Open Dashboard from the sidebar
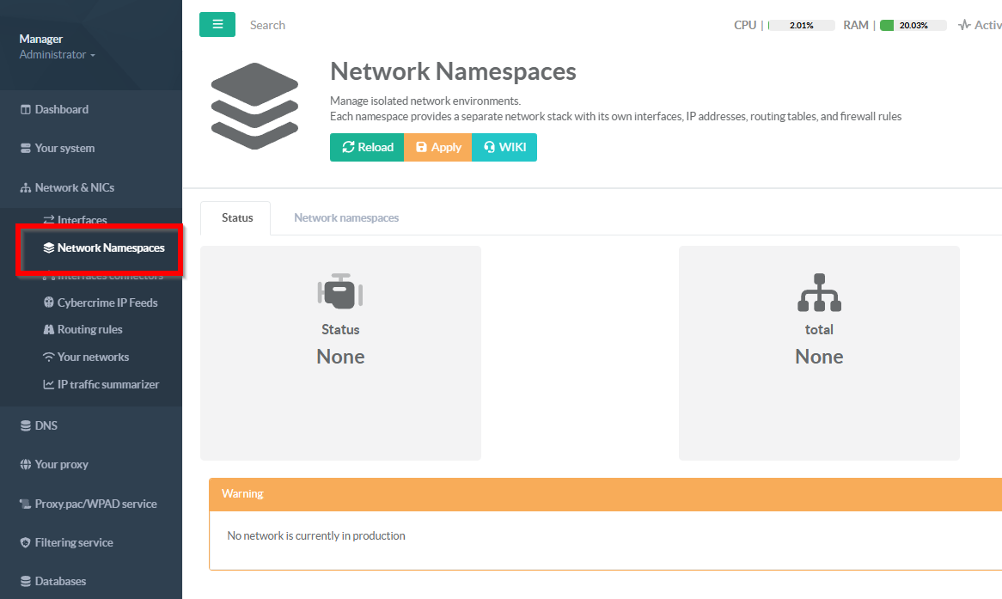The width and height of the screenshot is (1002, 599). tap(61, 109)
